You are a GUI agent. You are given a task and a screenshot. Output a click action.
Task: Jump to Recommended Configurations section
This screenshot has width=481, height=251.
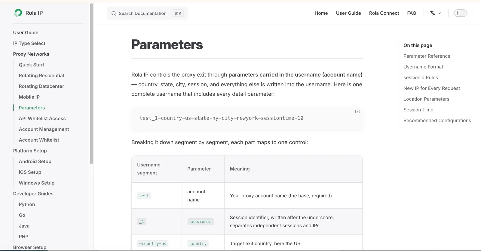pos(437,121)
